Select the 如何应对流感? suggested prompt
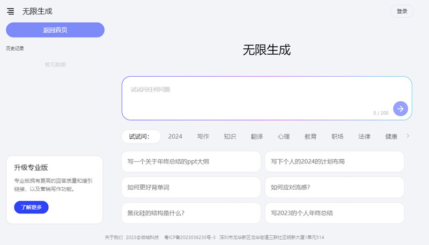This screenshot has width=429, height=245. click(334, 187)
